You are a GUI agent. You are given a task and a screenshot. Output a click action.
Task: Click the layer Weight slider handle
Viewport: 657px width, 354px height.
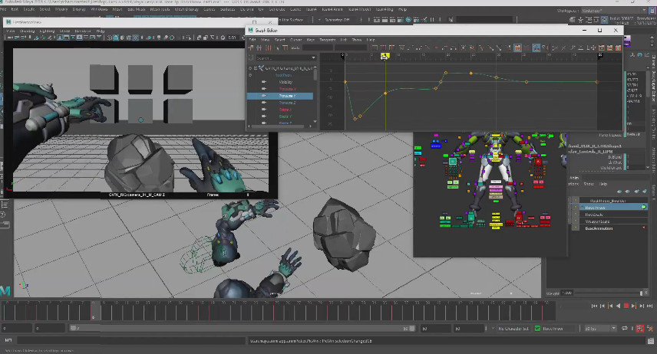[641, 293]
